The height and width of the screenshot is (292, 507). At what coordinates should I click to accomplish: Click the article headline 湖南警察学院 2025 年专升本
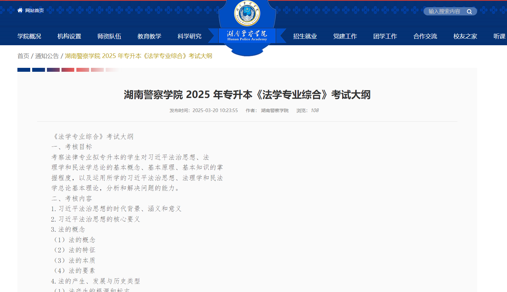247,95
